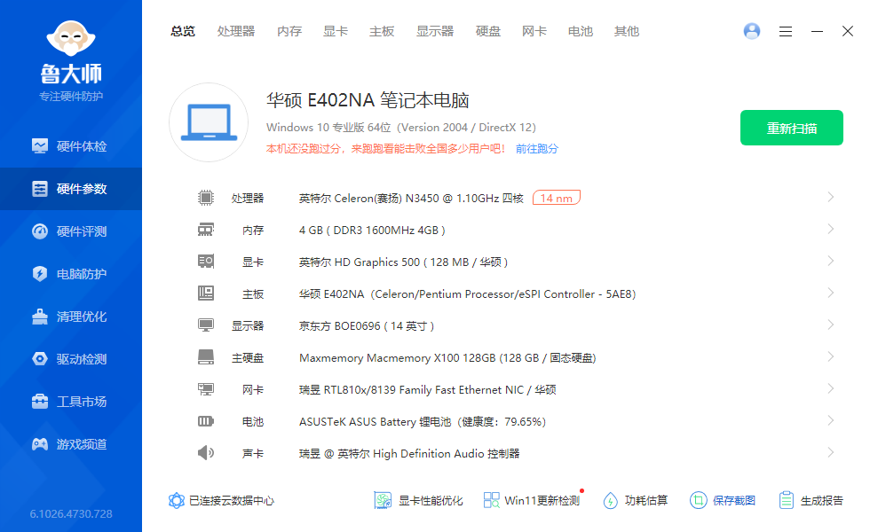Viewport: 870px width, 532px height.
Task: Open 硬件评测 in the sidebar
Action: click(71, 231)
